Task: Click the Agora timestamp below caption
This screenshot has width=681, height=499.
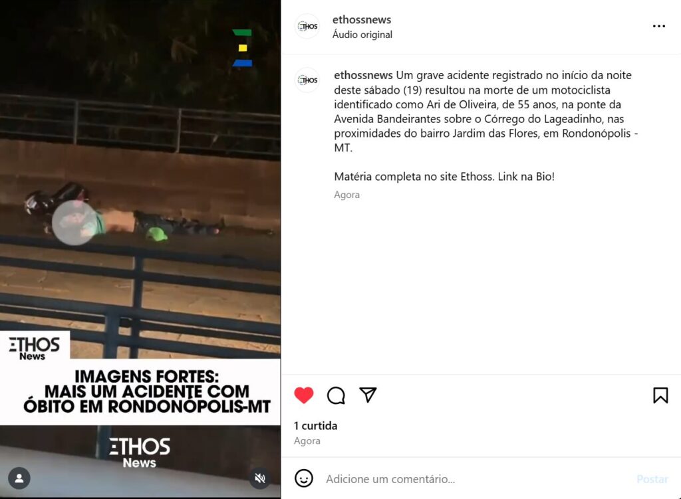Action: (346, 195)
